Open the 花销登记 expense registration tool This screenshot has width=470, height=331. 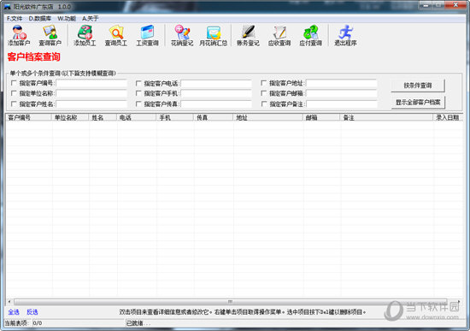click(182, 35)
